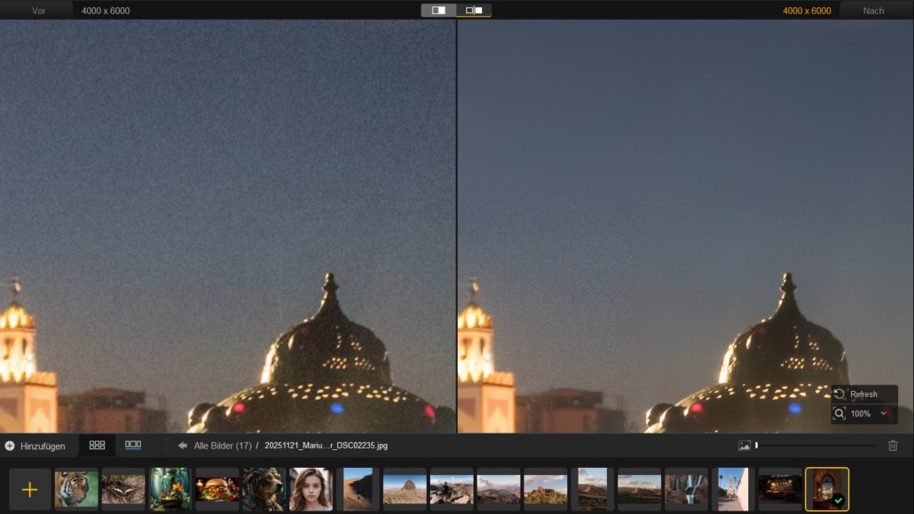Screen dimensions: 914x514
Task: Expand the 100% zoom dropdown
Action: (x=884, y=414)
